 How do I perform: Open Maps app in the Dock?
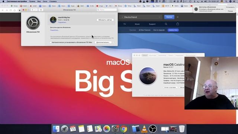pos(98,129)
